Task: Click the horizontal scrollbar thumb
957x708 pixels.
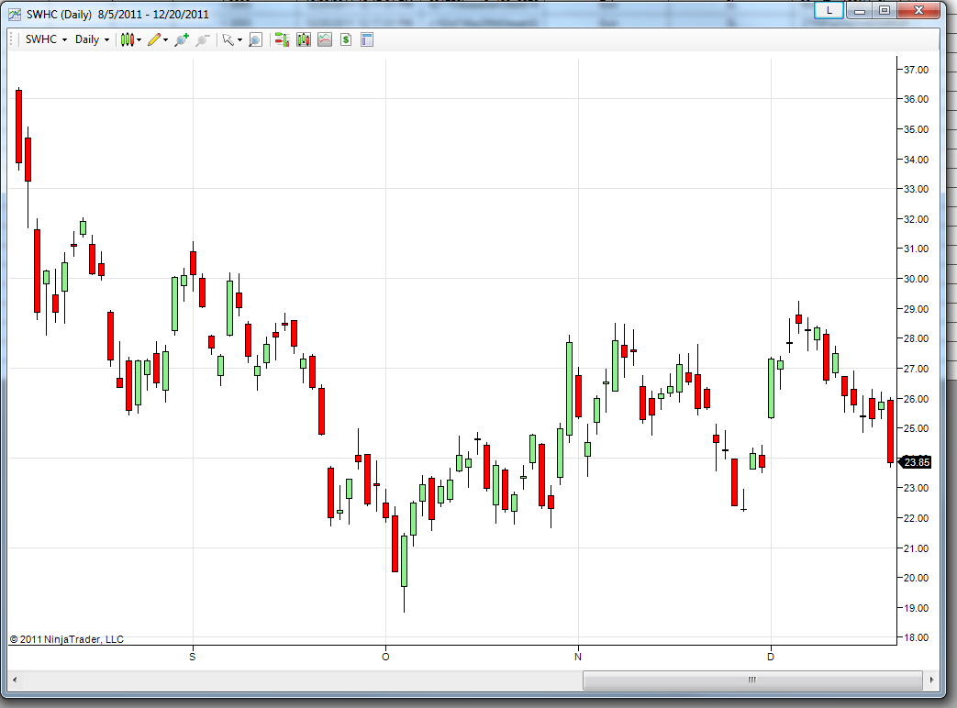Action: pyautogui.click(x=752, y=680)
